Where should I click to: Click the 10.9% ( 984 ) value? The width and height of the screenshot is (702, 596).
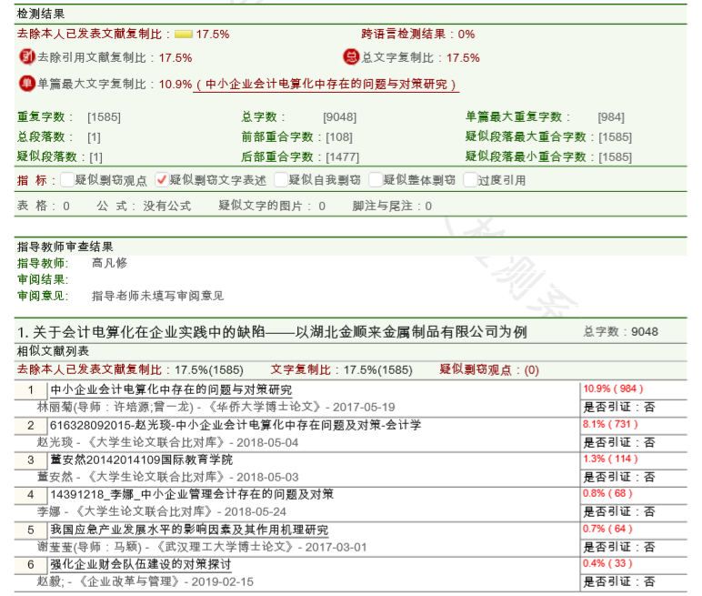[613, 389]
